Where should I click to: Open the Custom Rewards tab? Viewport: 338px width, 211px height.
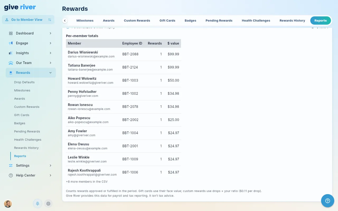[137, 21]
